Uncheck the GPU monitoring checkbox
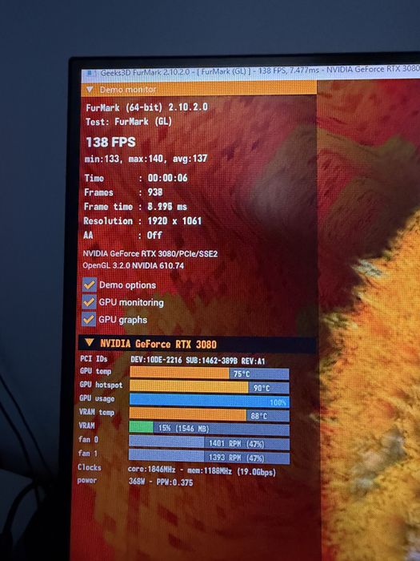This screenshot has height=561, width=420. 89,302
